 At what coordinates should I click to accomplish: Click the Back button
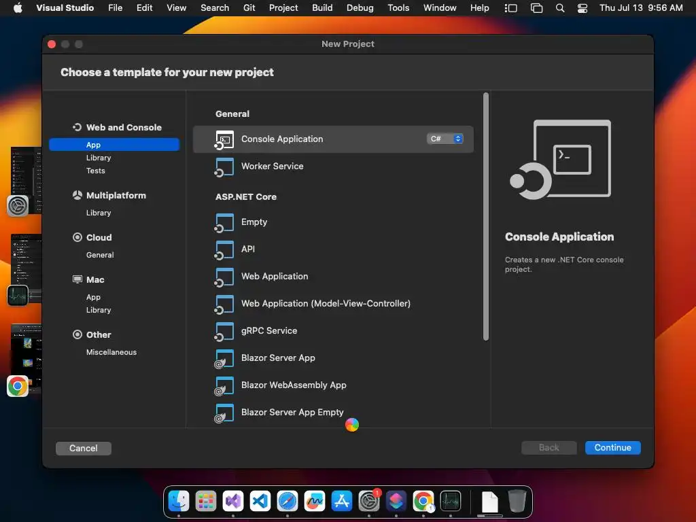(549, 447)
